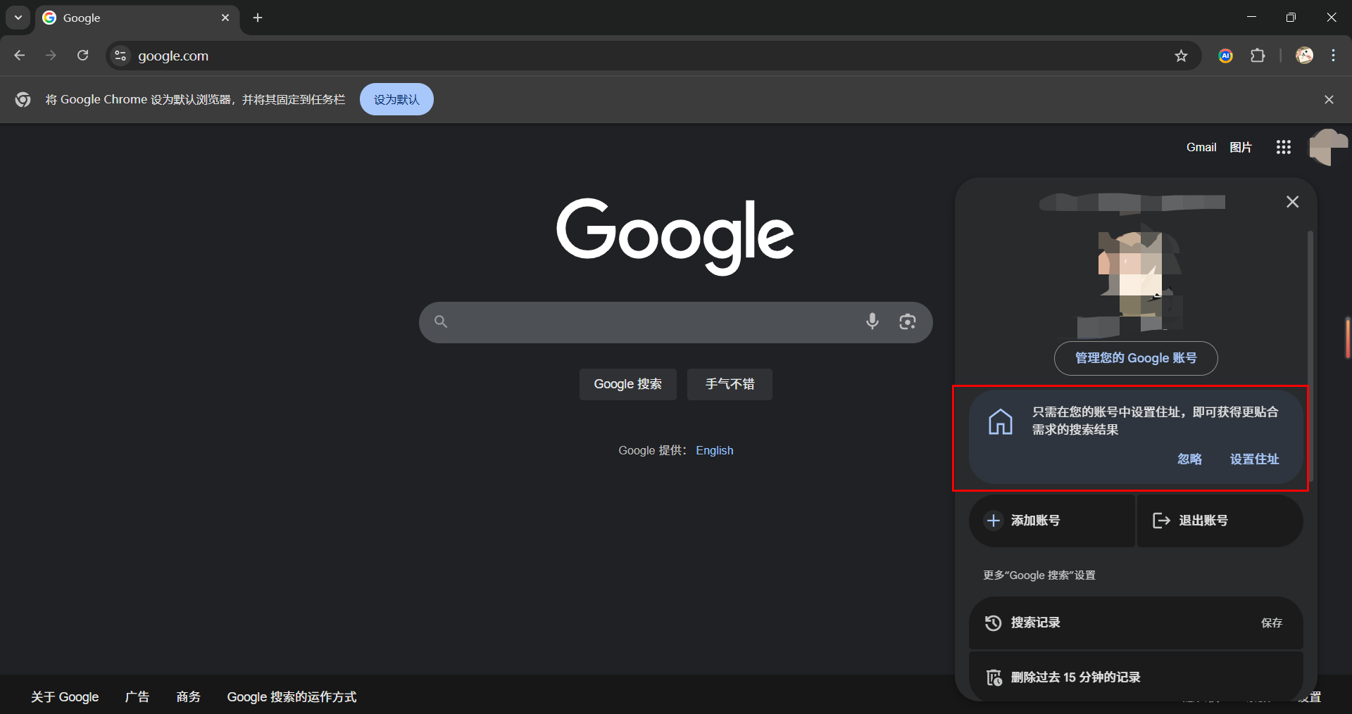Click the home address icon in prompt
The image size is (1352, 714).
(1001, 422)
